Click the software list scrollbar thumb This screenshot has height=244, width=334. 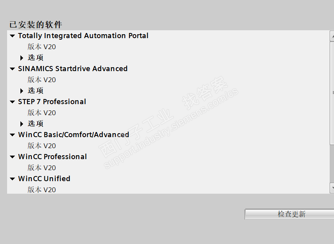click(332, 92)
